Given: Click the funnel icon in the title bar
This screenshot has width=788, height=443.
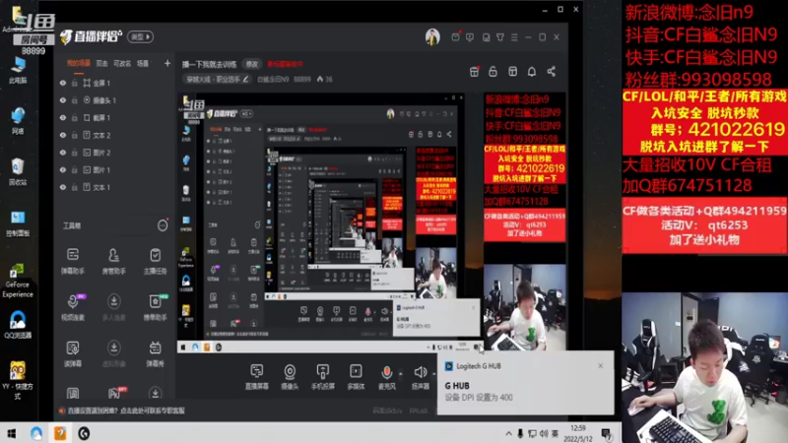Looking at the screenshot, I should tap(500, 36).
